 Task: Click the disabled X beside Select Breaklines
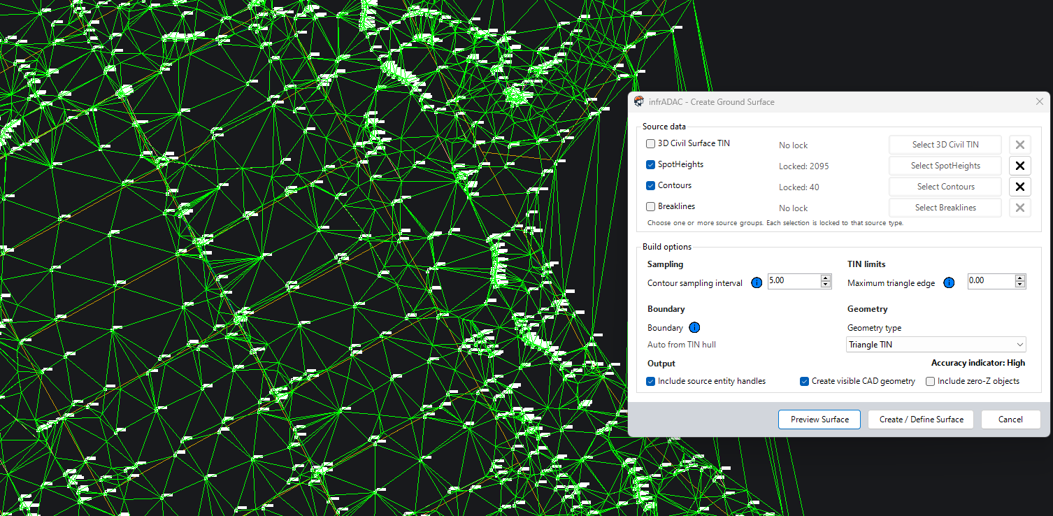coord(1020,208)
